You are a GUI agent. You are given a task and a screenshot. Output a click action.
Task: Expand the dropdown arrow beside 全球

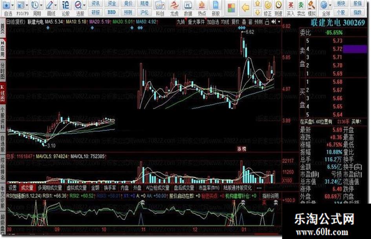tap(330, 5)
